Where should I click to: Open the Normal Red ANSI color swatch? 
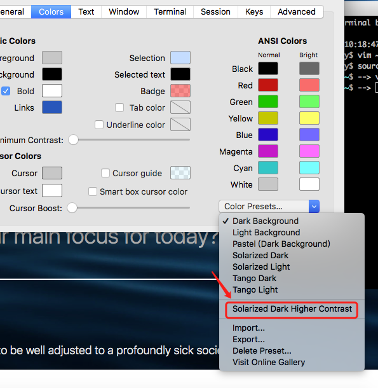pos(268,85)
